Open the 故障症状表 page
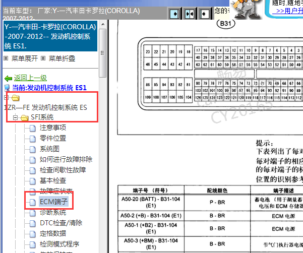 pos(56,191)
